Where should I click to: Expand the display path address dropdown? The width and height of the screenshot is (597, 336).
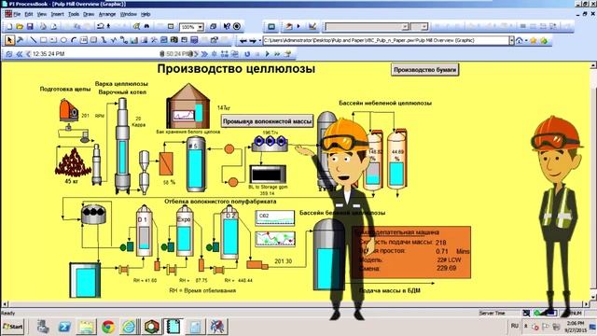point(511,40)
